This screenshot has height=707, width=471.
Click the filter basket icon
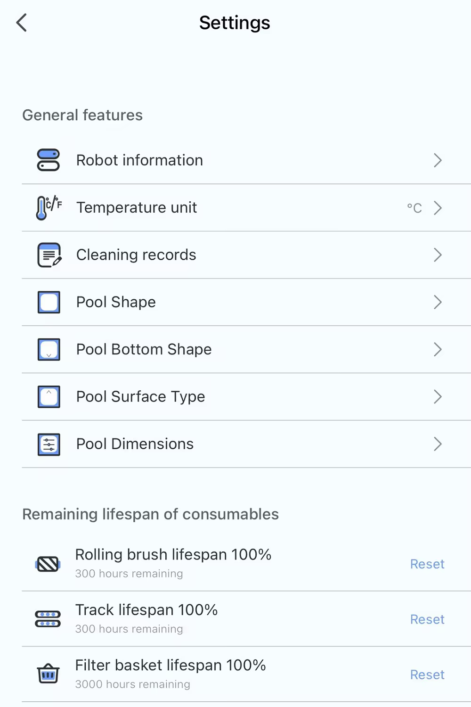[x=48, y=674]
